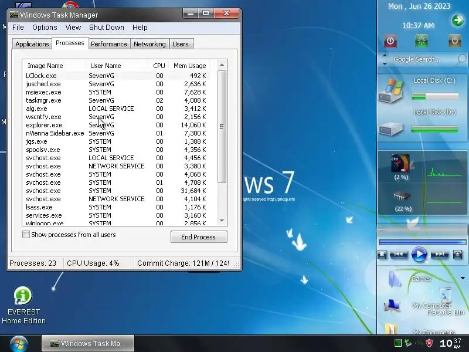Select the Processes tab

pyautogui.click(x=70, y=43)
